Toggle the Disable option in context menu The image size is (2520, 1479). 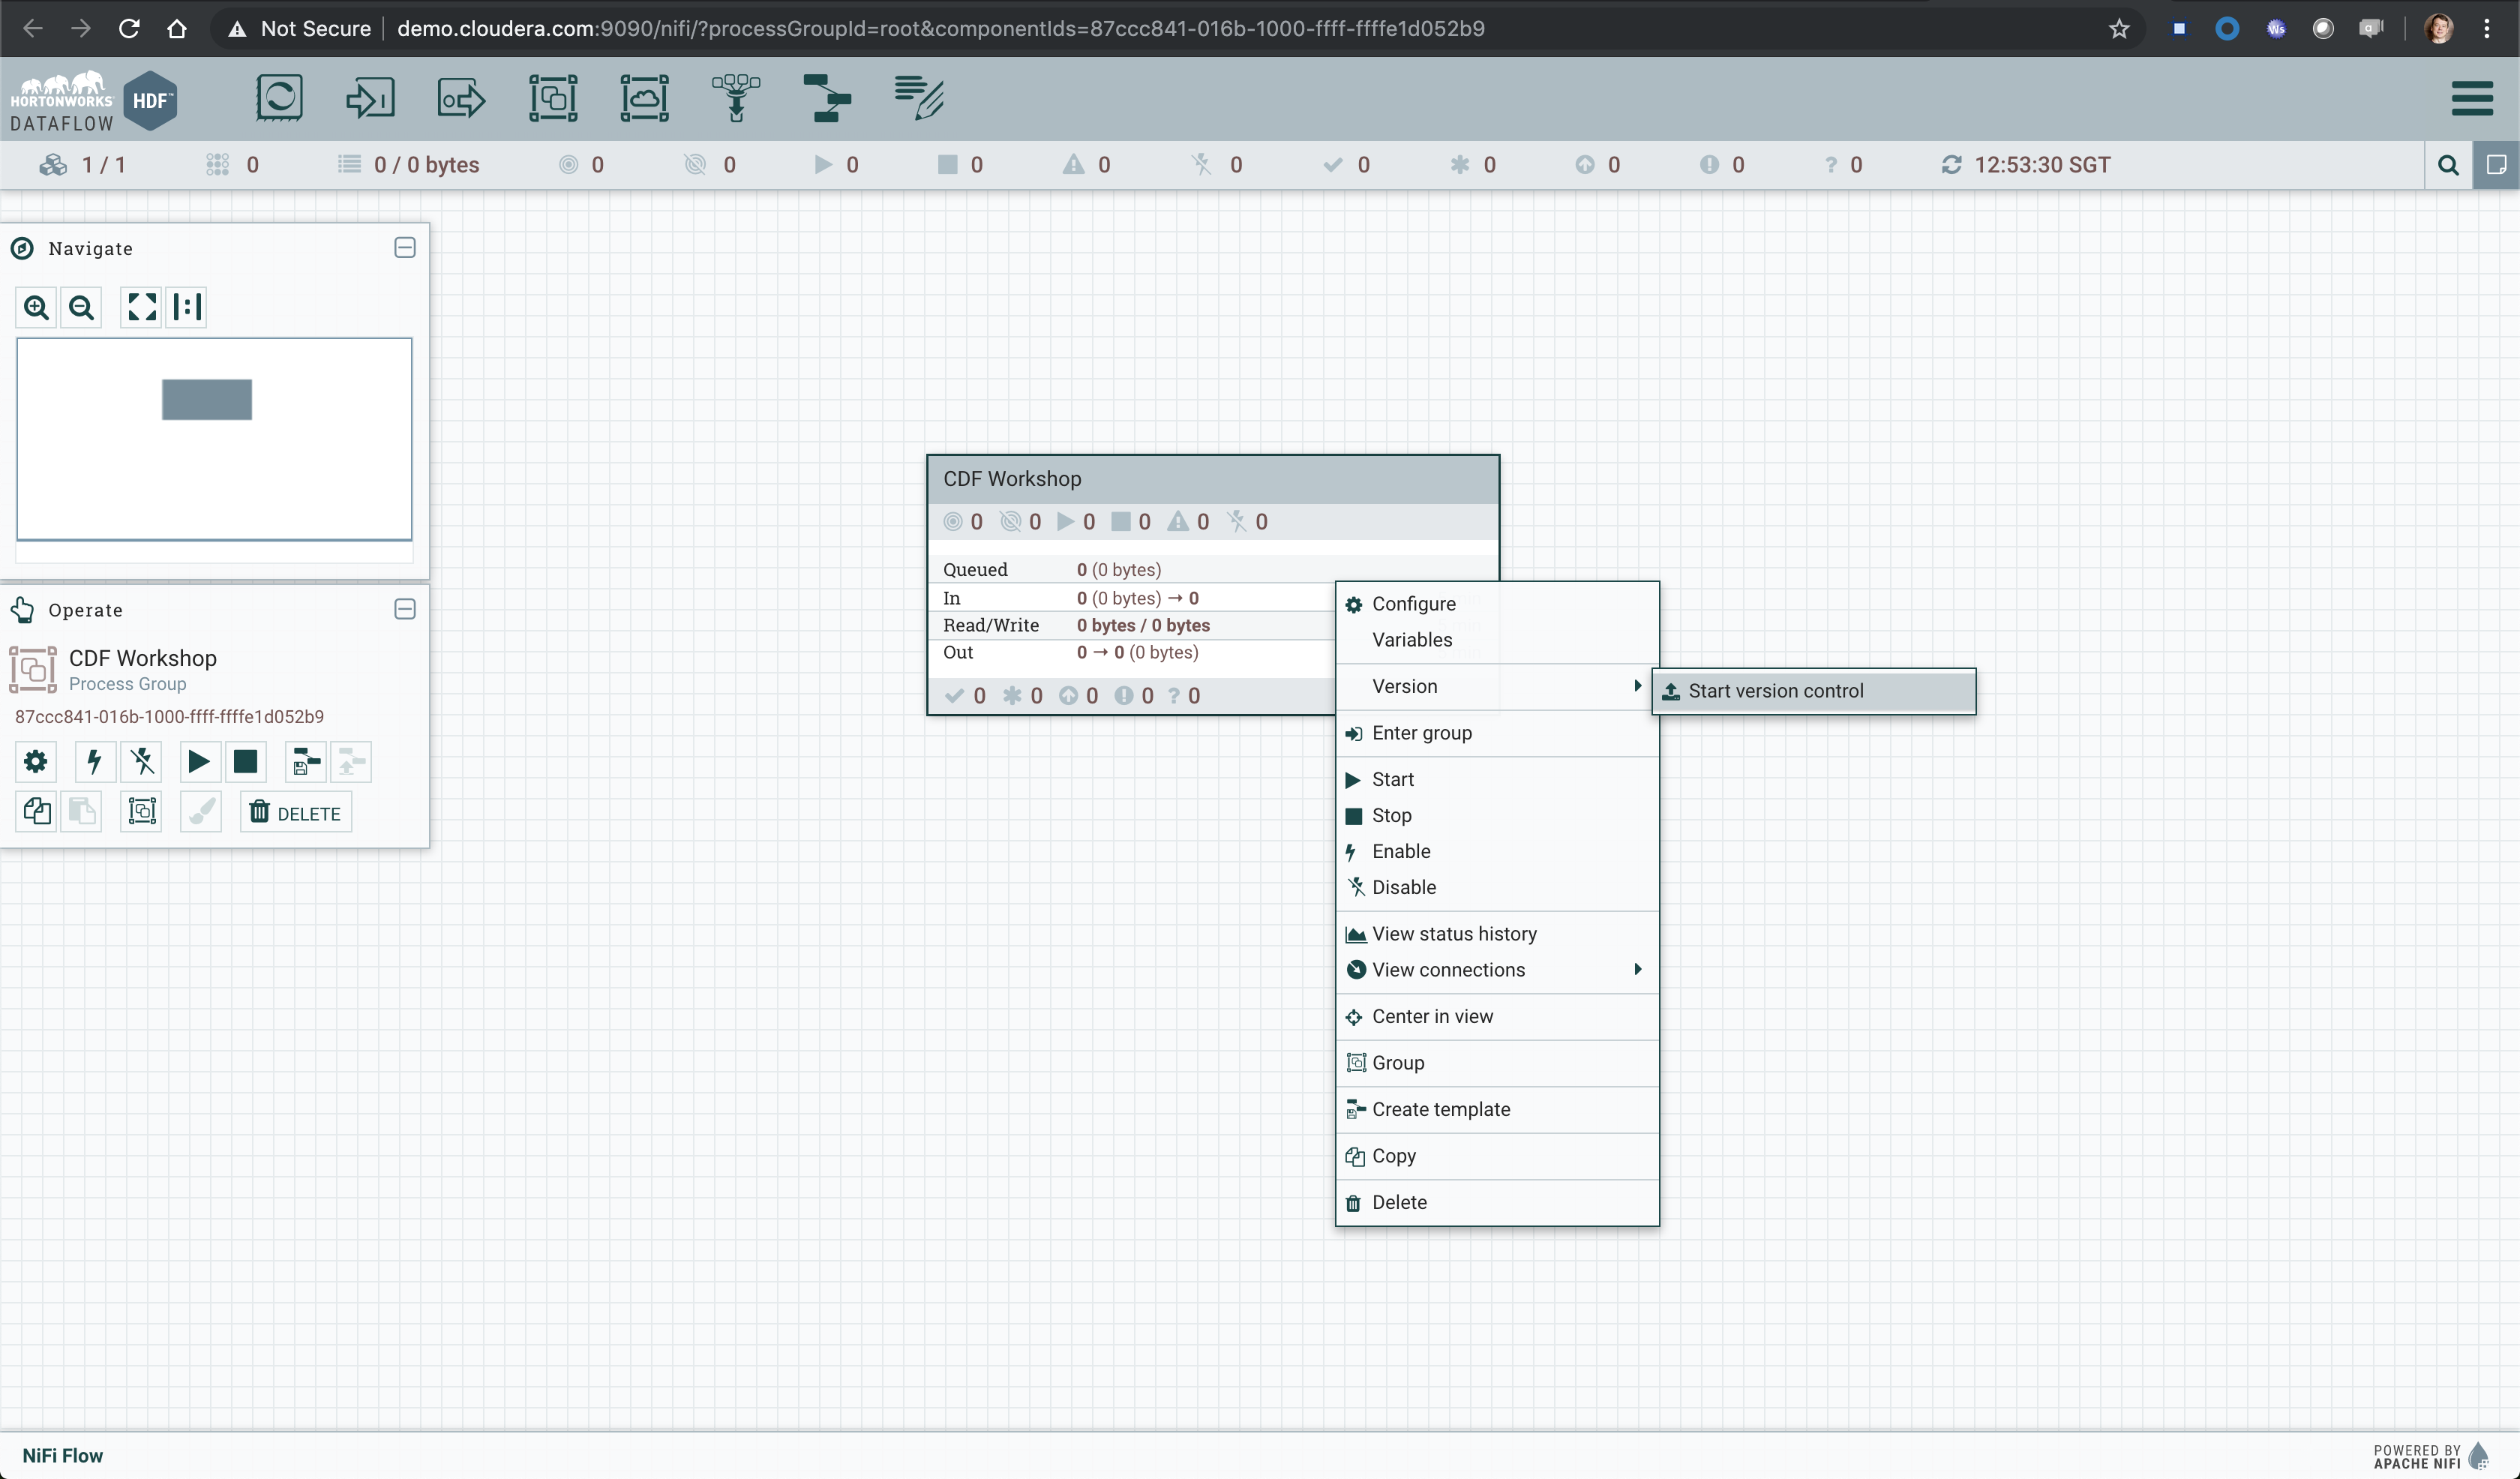pos(1402,887)
